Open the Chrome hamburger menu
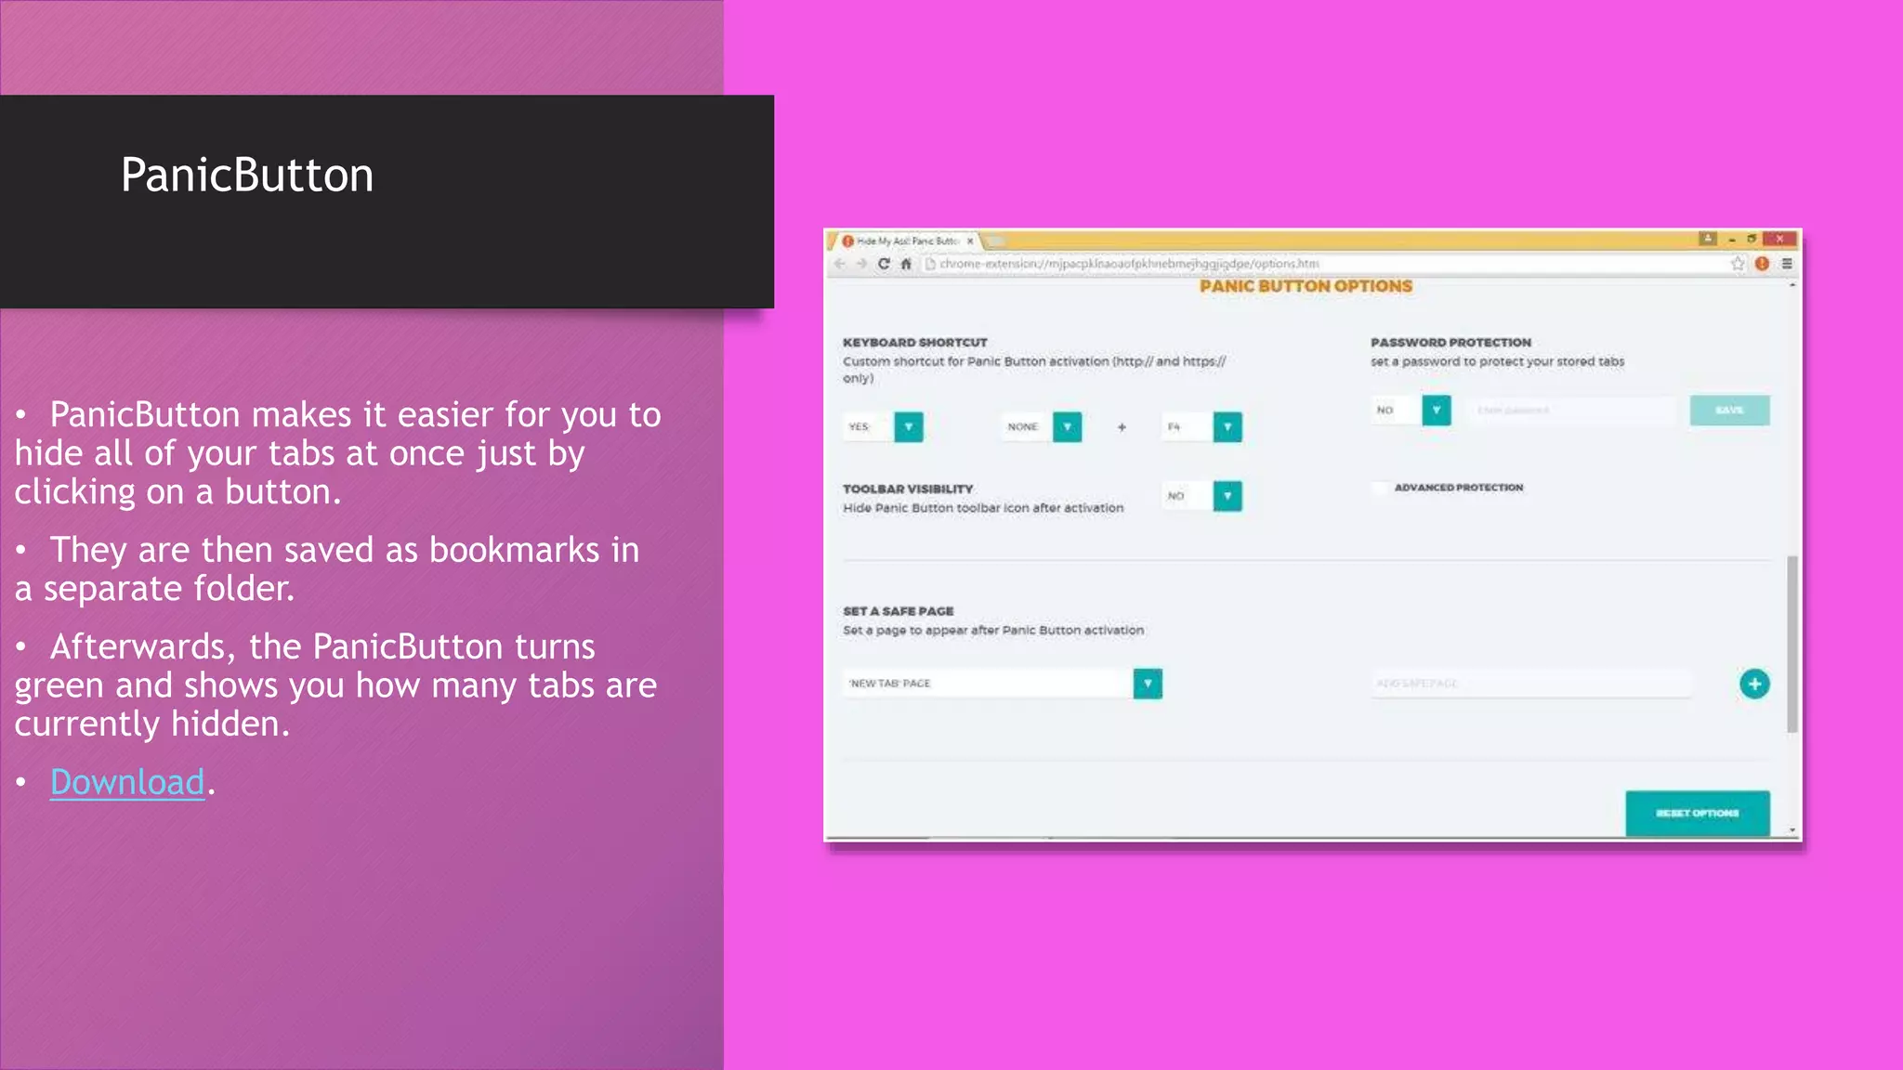This screenshot has width=1903, height=1070. tap(1786, 264)
